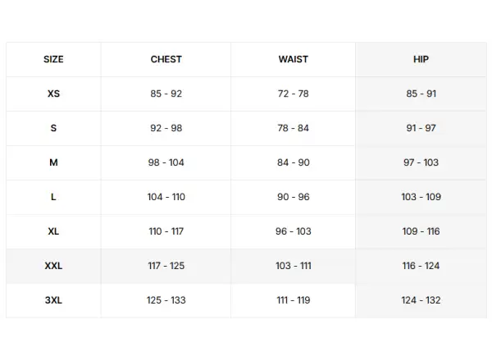Click the XL size row label
The width and height of the screenshot is (492, 361).
(53, 231)
